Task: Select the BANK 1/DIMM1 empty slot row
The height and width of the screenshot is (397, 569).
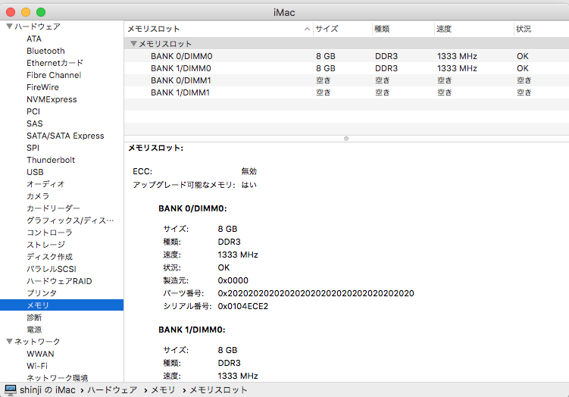Action: tap(346, 92)
